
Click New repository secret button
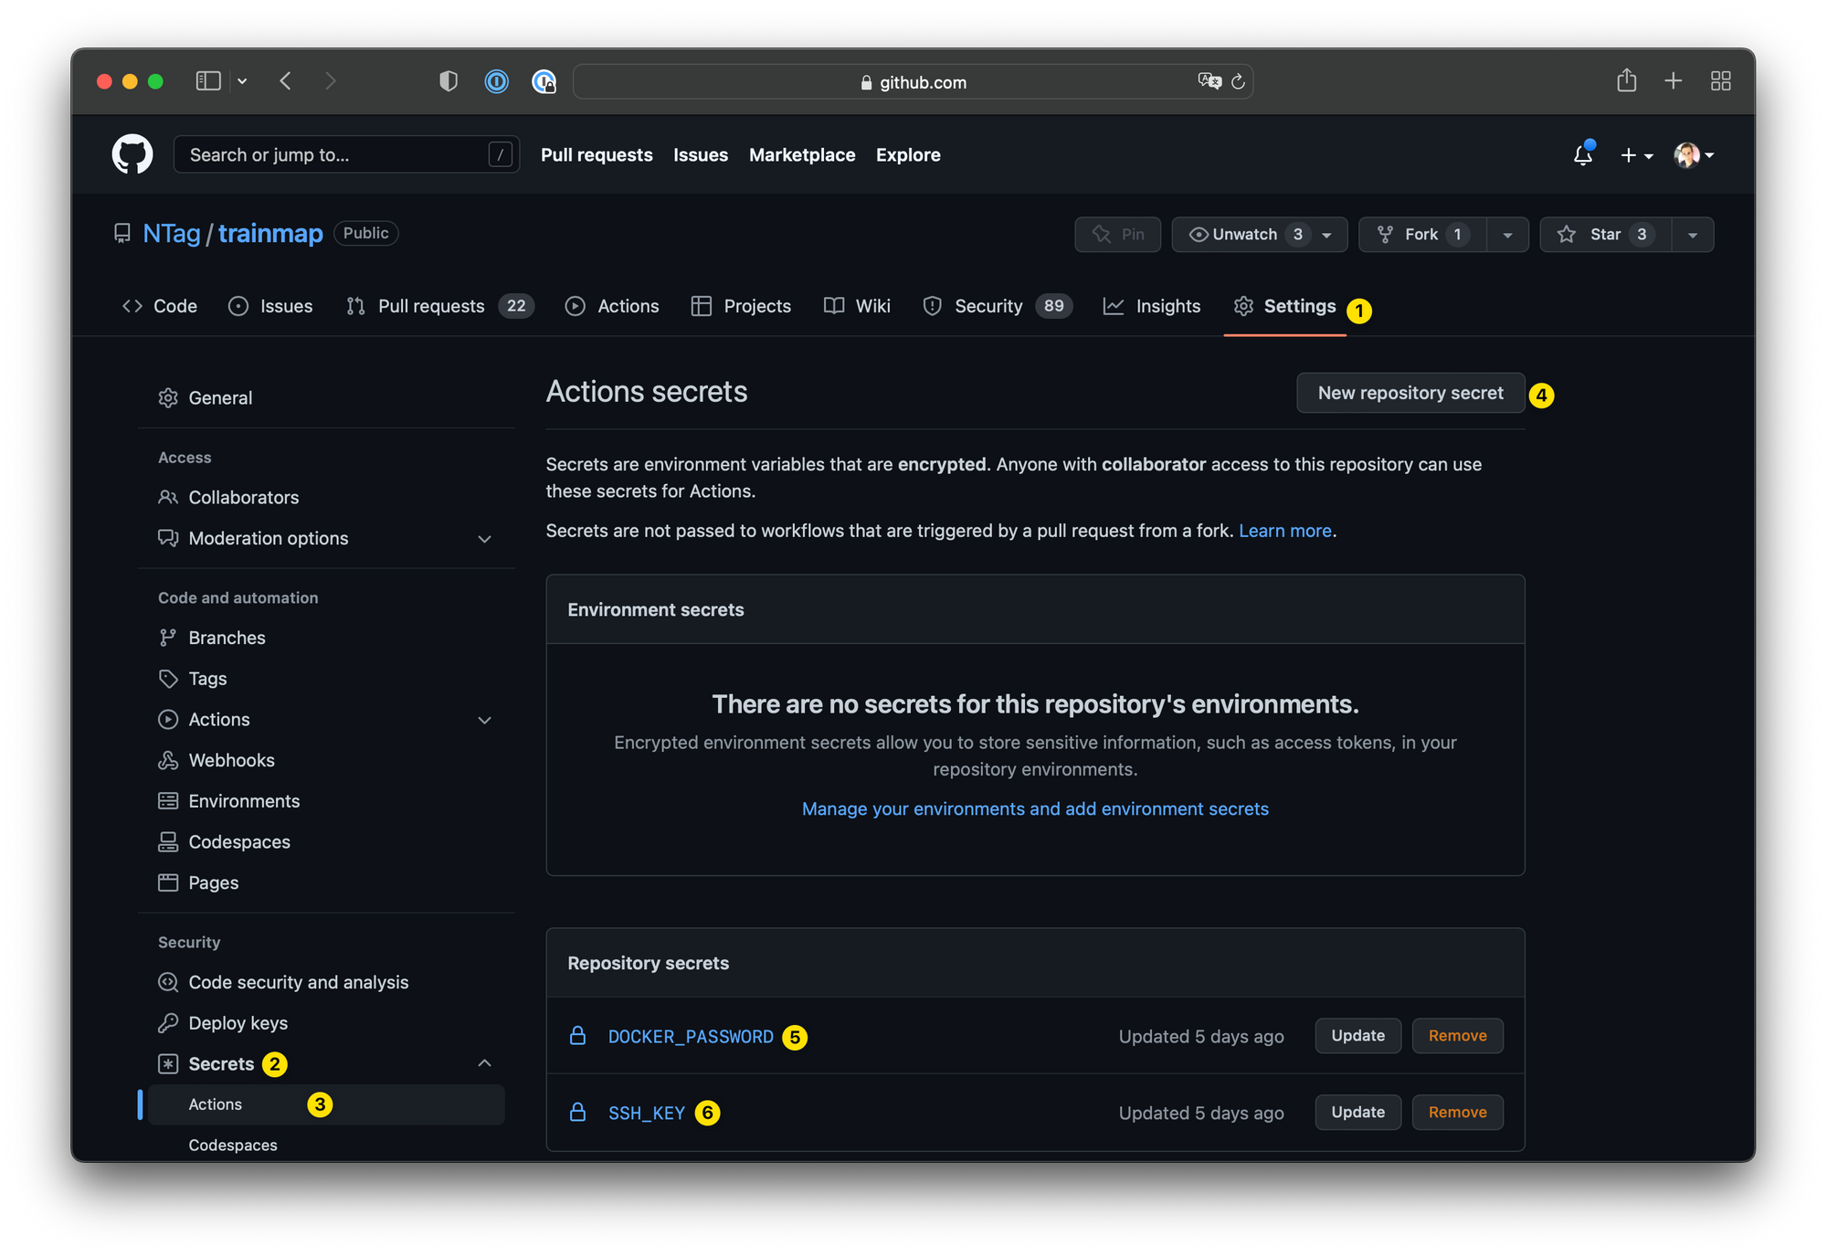click(x=1410, y=393)
